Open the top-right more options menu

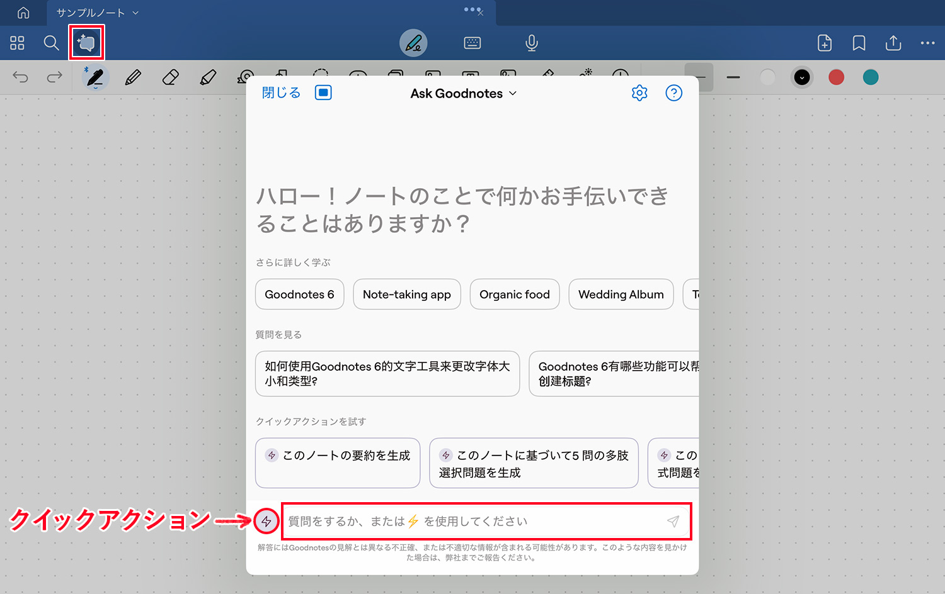pyautogui.click(x=927, y=43)
